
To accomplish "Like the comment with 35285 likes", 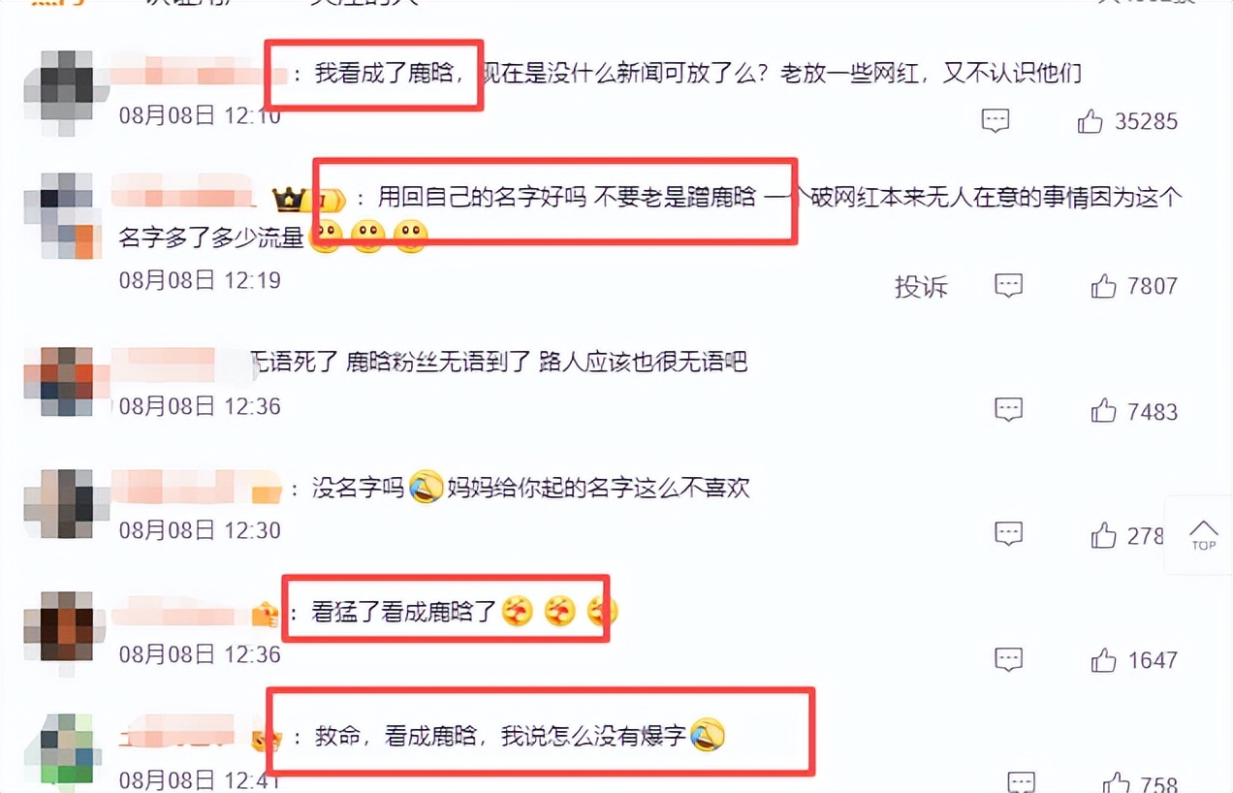I will click(1091, 121).
